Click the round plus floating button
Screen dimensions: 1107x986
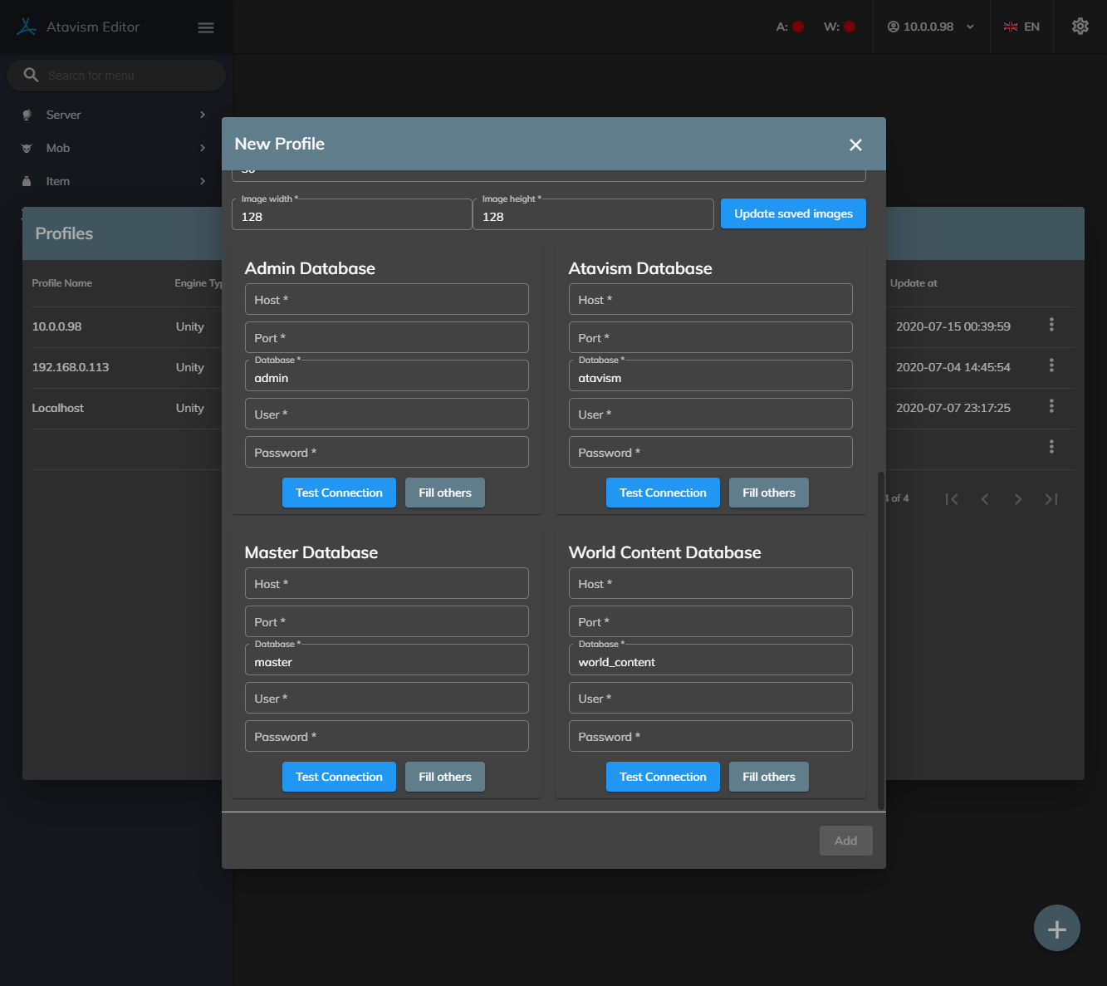(1056, 928)
